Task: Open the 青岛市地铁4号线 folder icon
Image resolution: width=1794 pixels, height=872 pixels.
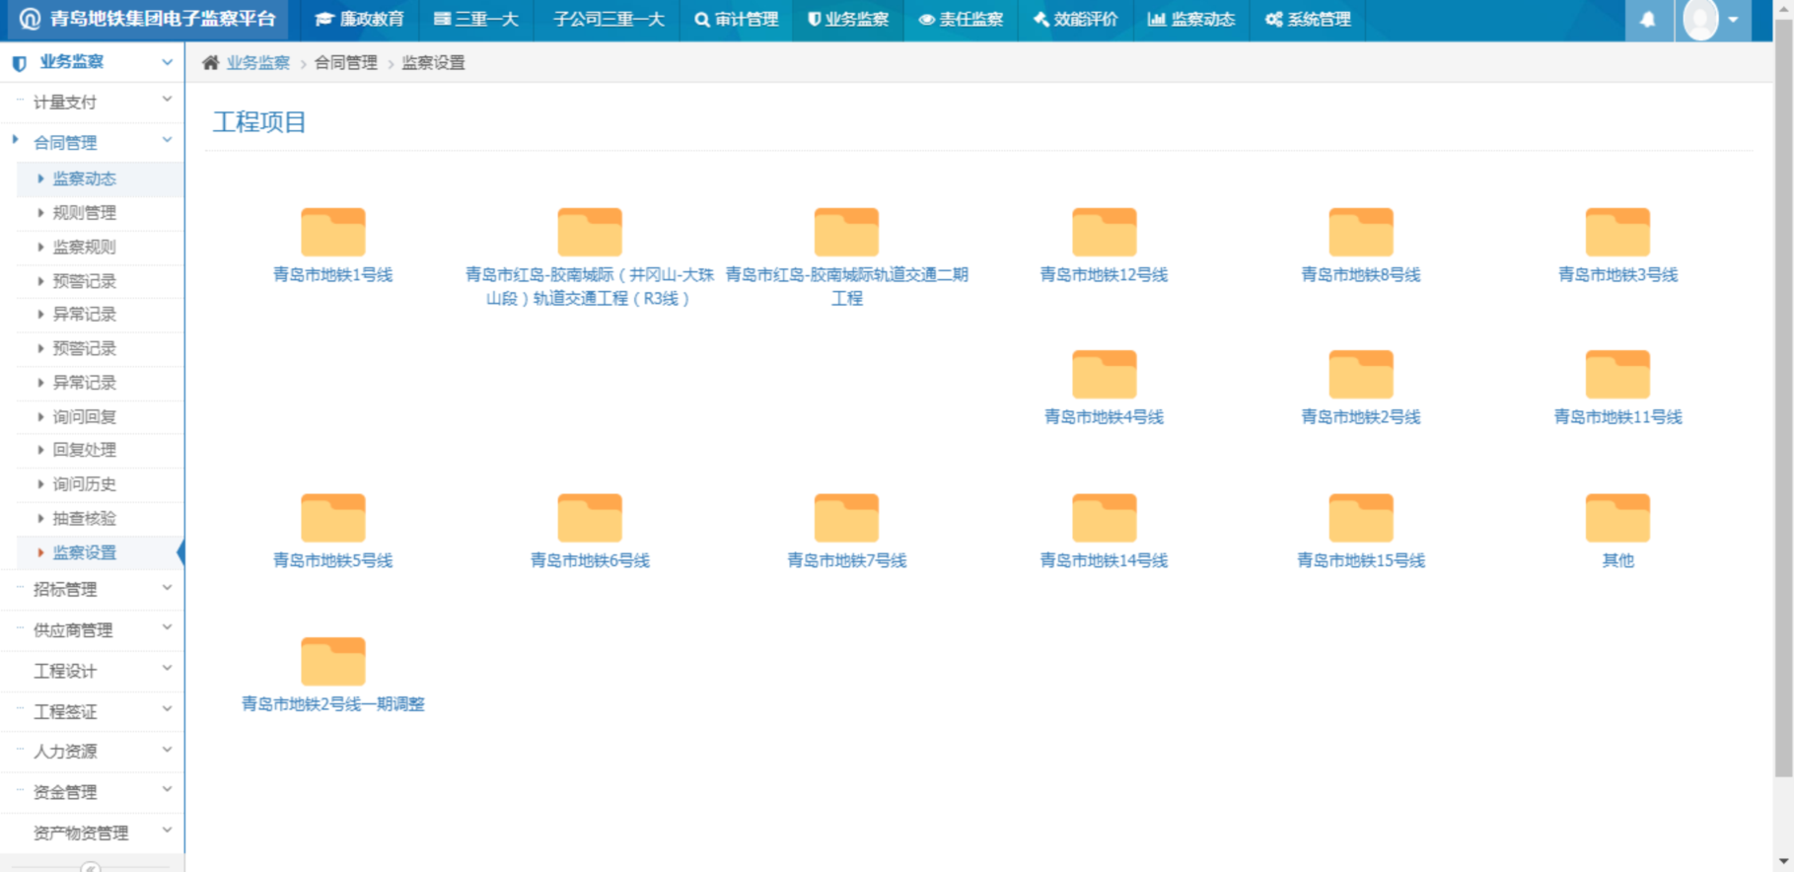Action: tap(1104, 375)
